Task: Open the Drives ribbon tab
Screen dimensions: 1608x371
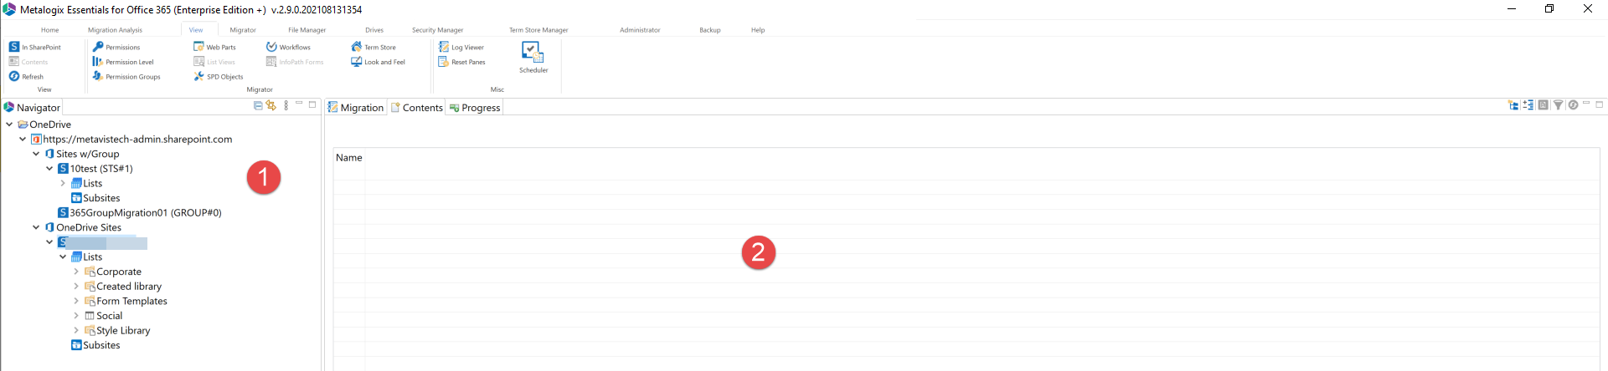Action: 374,30
